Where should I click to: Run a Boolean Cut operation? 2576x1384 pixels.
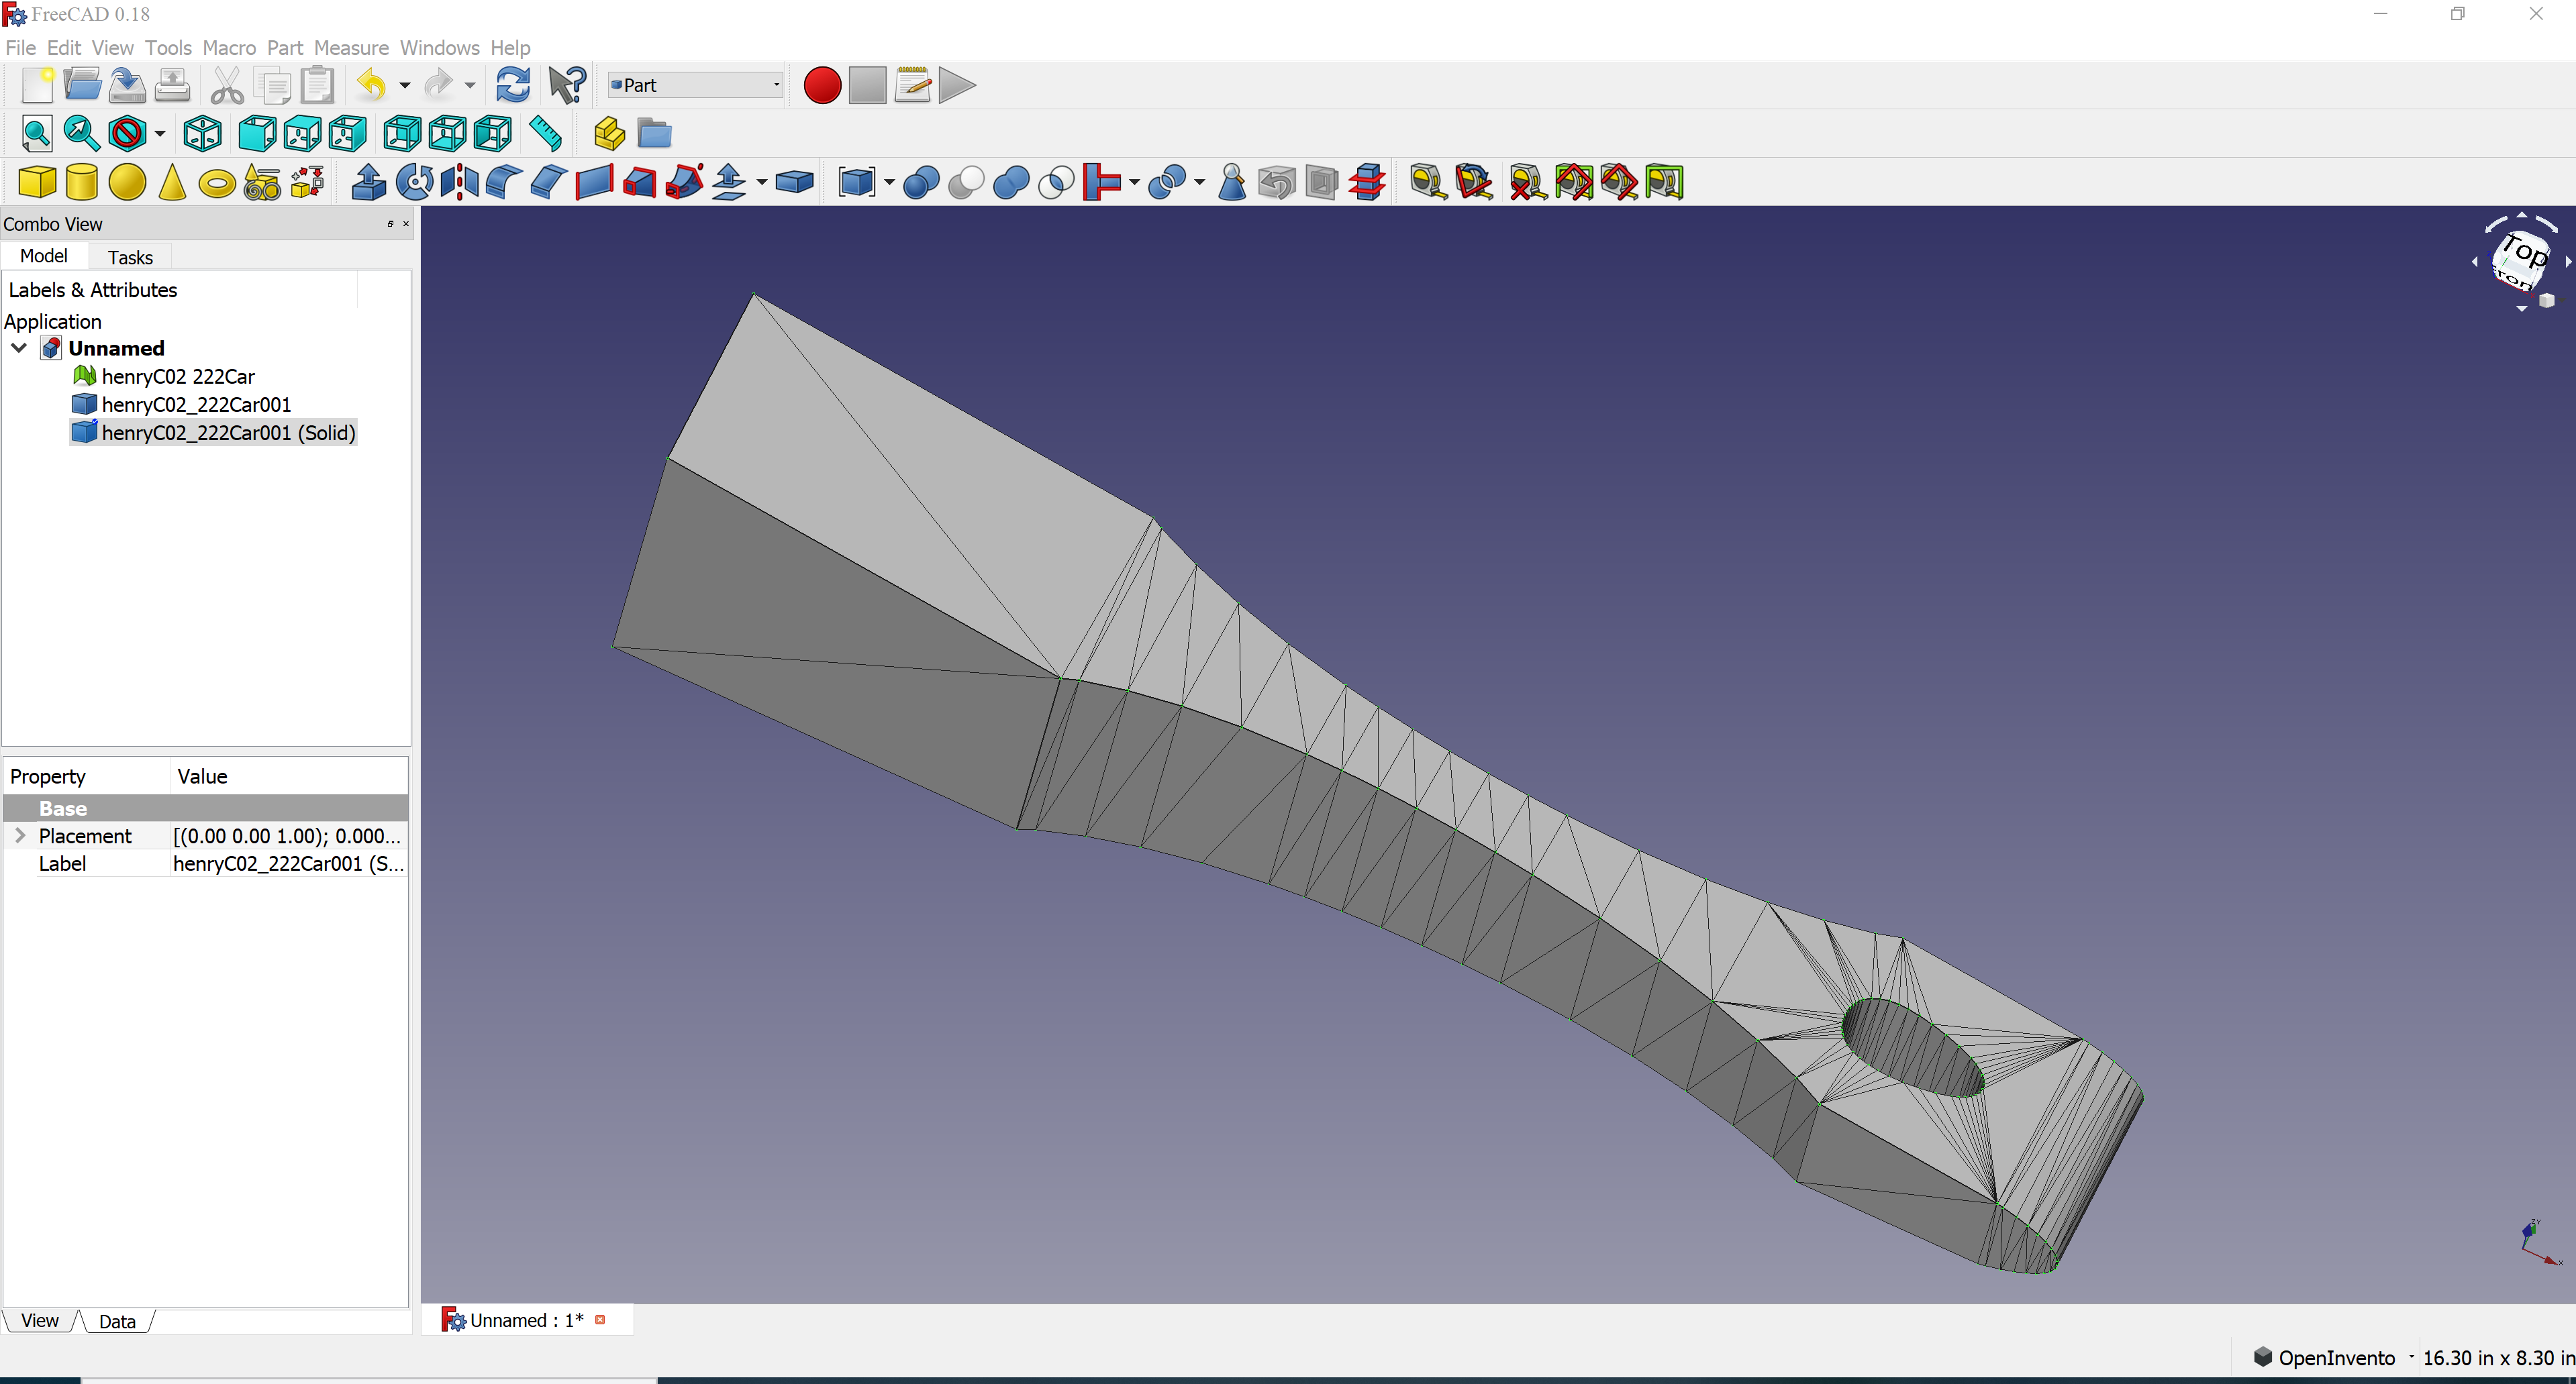(966, 182)
